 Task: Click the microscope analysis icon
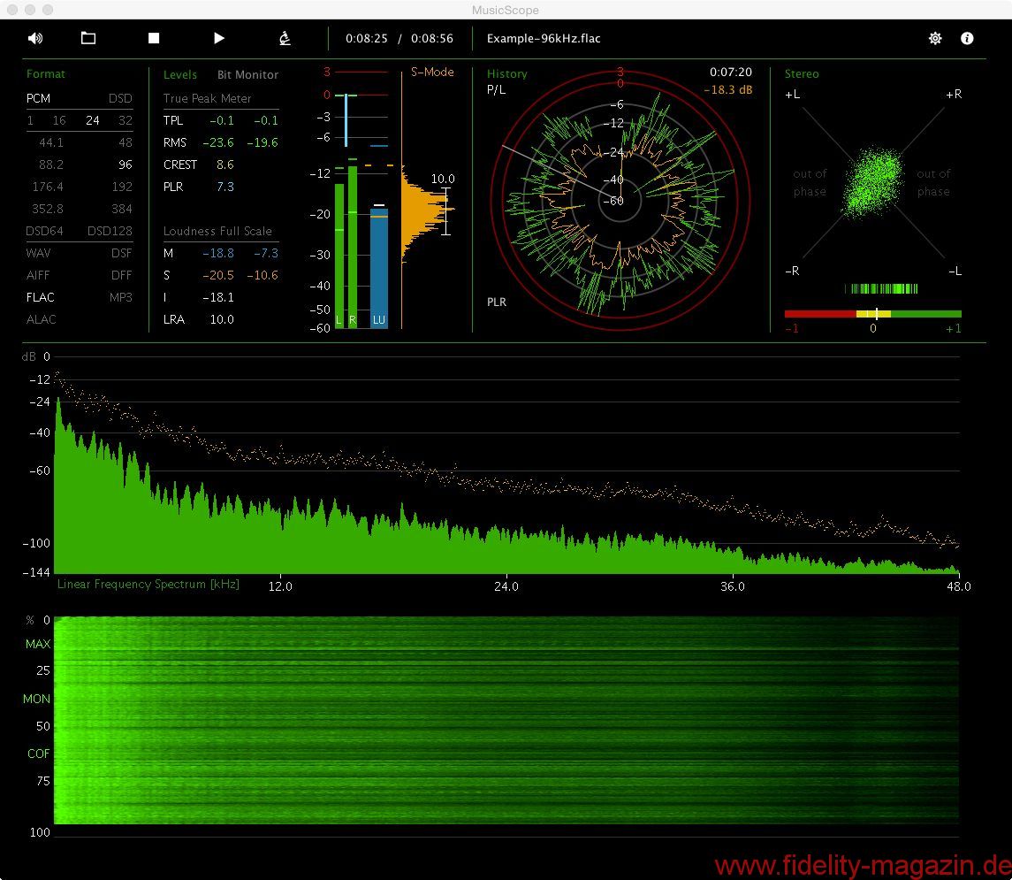point(285,38)
